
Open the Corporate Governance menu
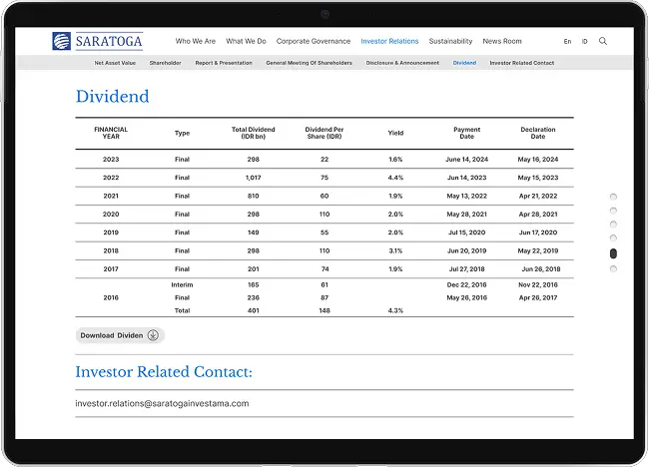(314, 42)
